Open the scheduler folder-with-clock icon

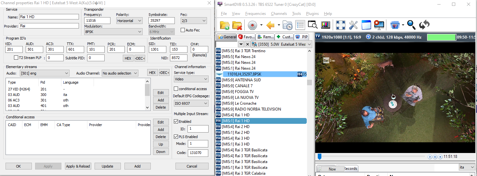coord(287,25)
